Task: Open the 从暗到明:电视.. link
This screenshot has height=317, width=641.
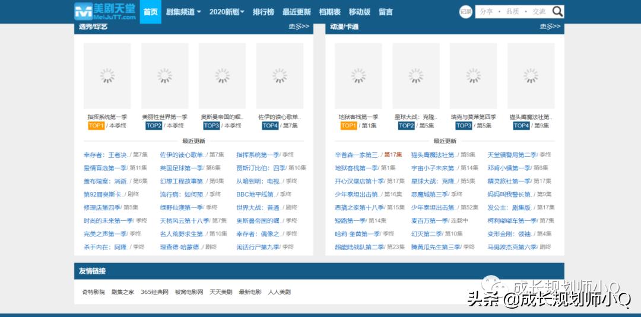Action: click(259, 181)
